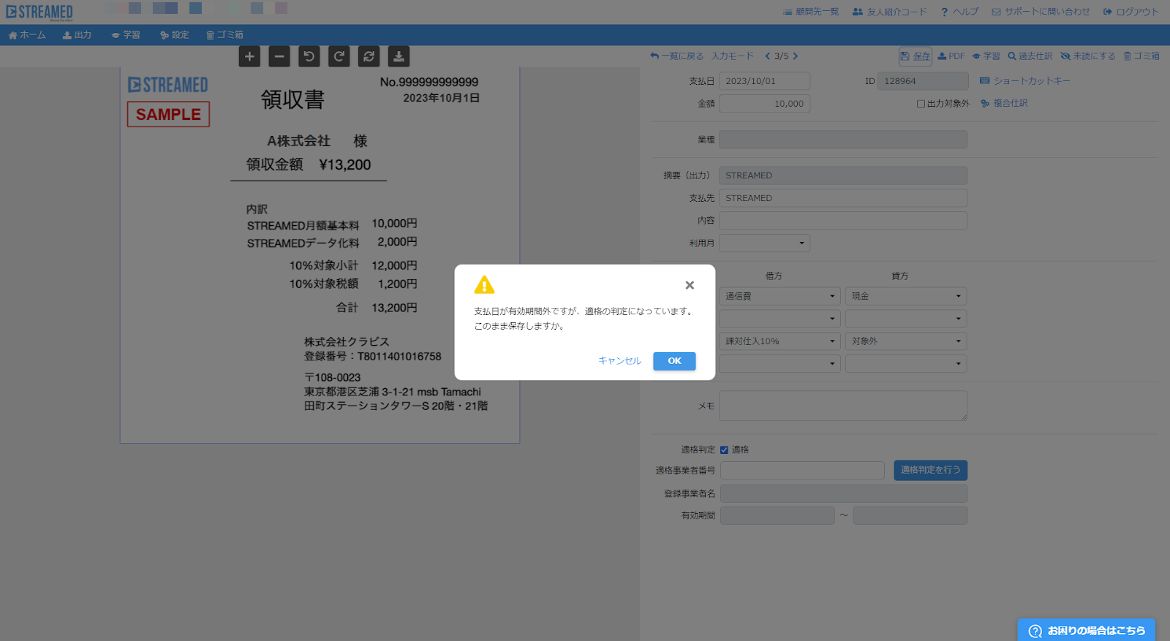
Task: Click the 支払先 field
Action: point(843,198)
